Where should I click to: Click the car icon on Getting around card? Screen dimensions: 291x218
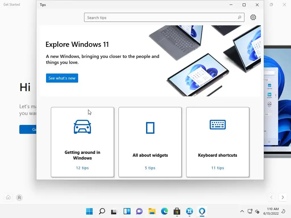tap(82, 127)
